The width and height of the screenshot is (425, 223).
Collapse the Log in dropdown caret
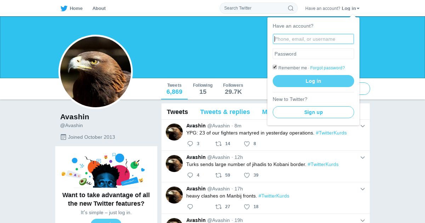pos(358,8)
